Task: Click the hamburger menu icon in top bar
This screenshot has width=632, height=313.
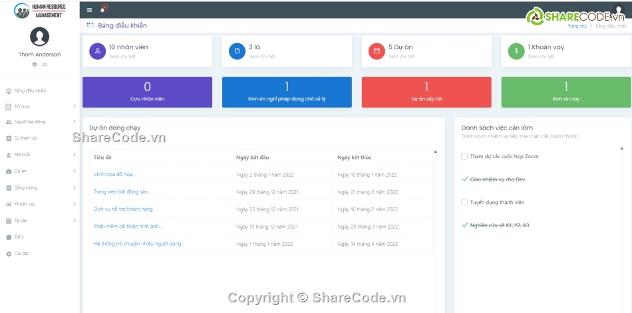Action: click(x=90, y=10)
